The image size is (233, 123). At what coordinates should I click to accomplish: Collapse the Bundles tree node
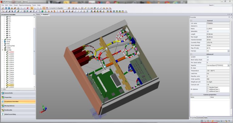(2, 50)
